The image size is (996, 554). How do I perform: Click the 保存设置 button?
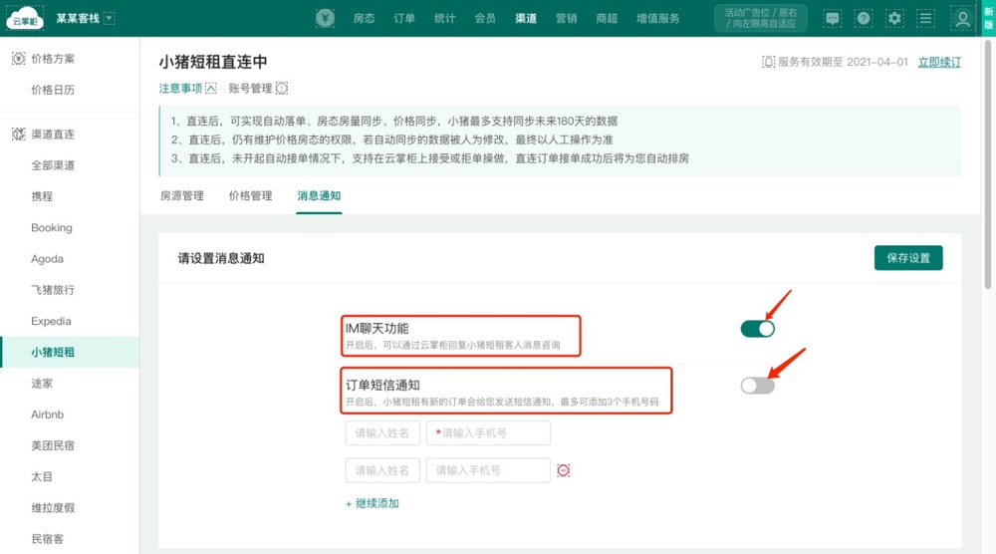tap(907, 258)
